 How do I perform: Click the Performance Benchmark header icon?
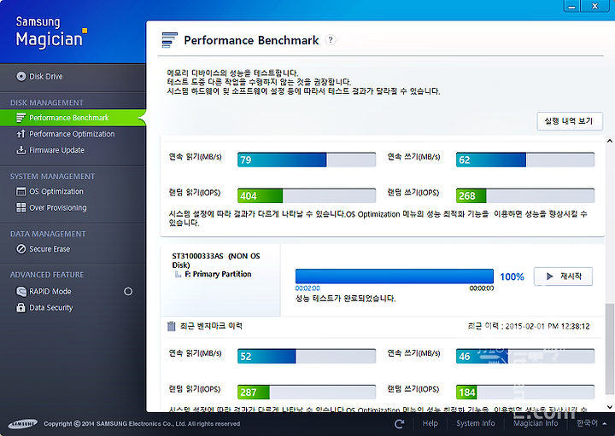[x=169, y=40]
